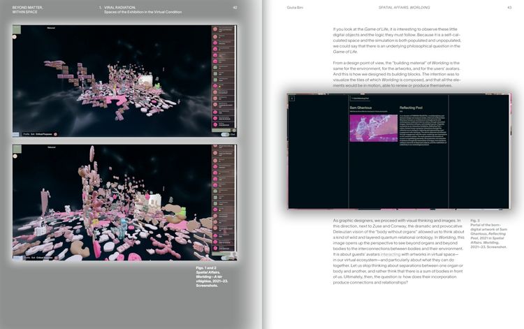Image resolution: width=524 pixels, height=329 pixels.
Task: Toggle the chat switch in bottom screenshot
Action: pos(225,258)
